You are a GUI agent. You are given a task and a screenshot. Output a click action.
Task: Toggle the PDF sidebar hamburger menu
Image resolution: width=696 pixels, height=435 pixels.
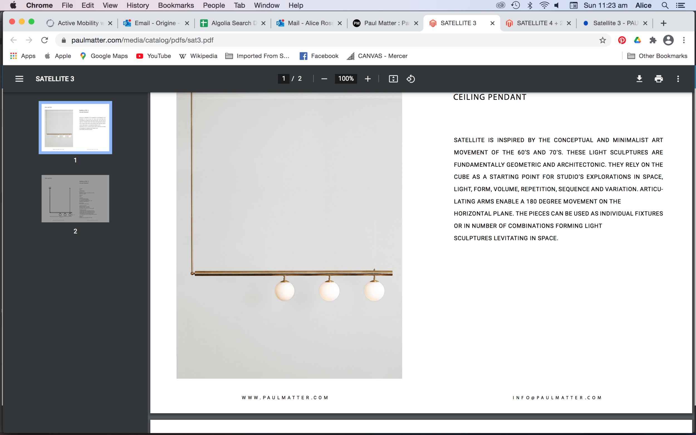[x=19, y=79]
